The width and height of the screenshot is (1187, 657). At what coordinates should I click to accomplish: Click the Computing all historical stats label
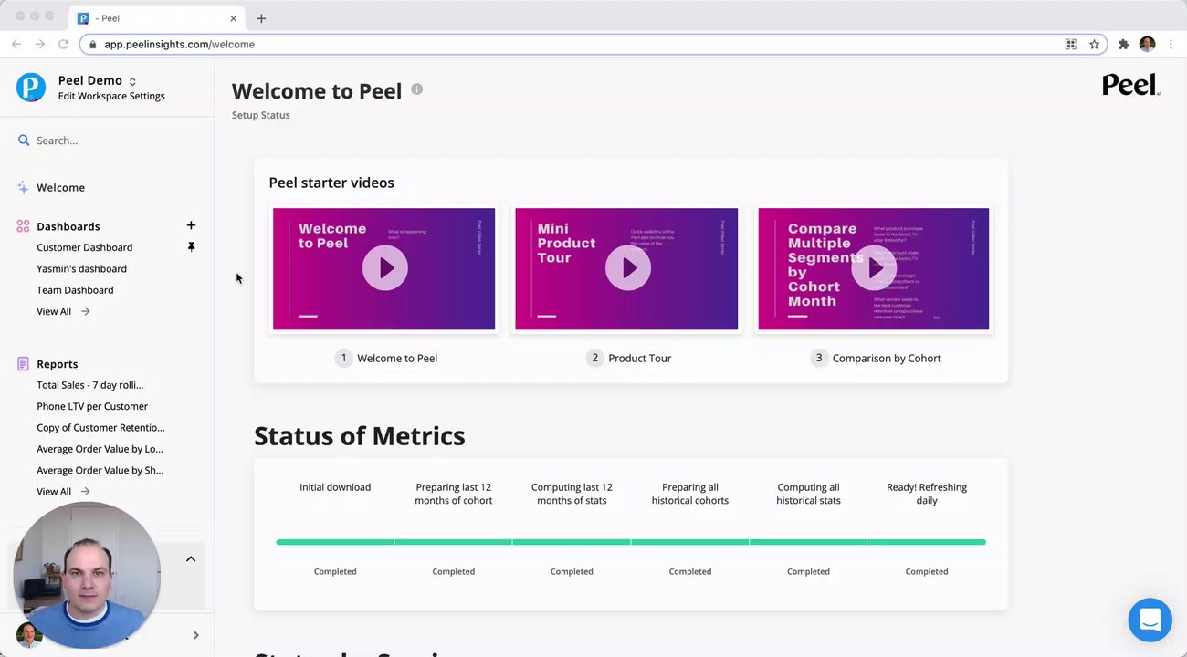pos(808,494)
